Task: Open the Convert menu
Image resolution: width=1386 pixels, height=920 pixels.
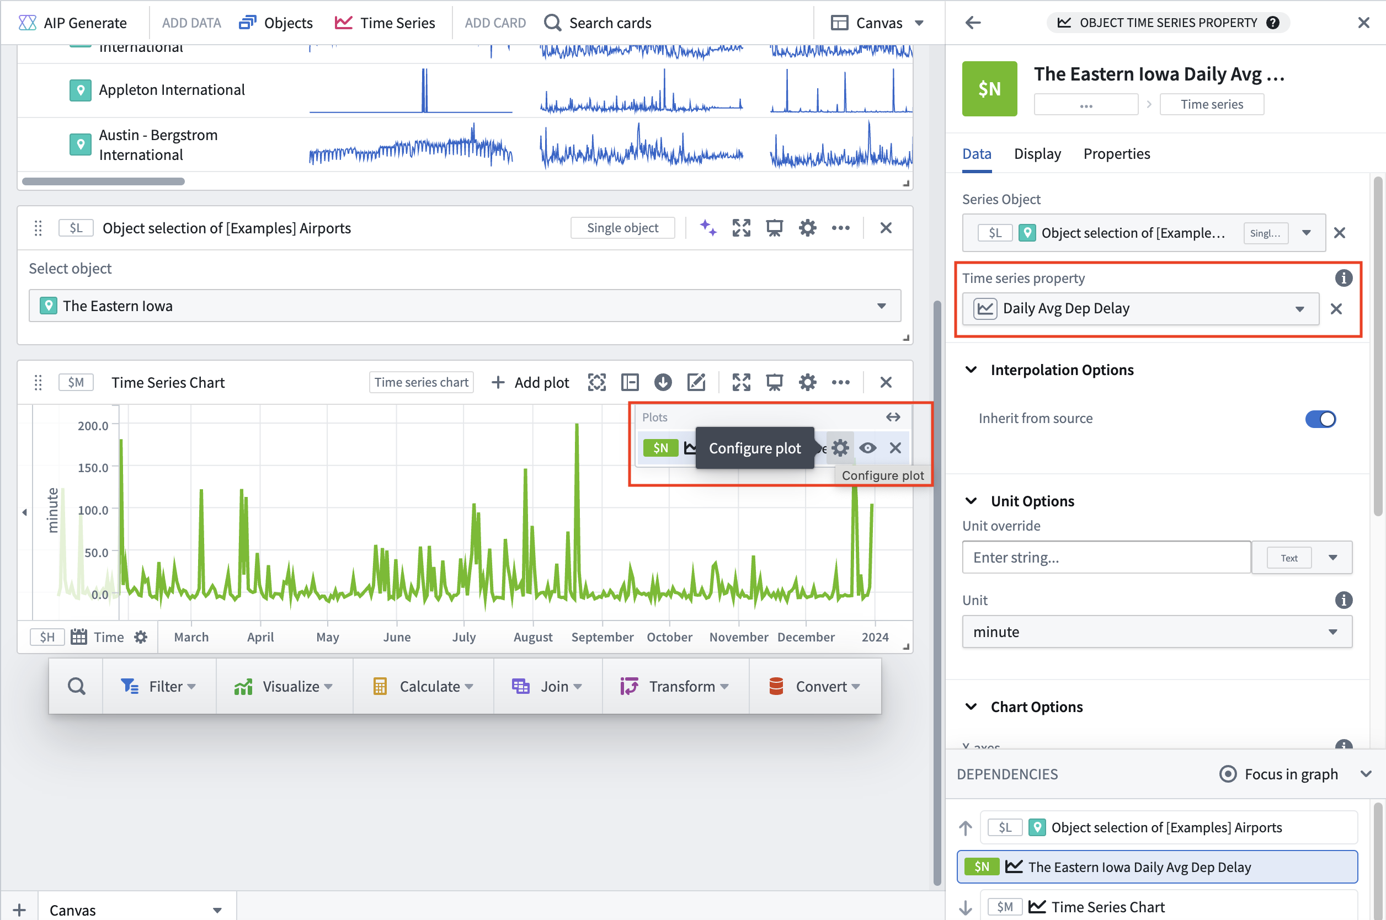Action: [814, 686]
